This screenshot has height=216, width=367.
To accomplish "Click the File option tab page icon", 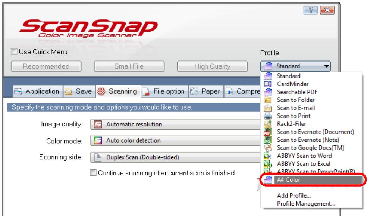I will (x=146, y=91).
